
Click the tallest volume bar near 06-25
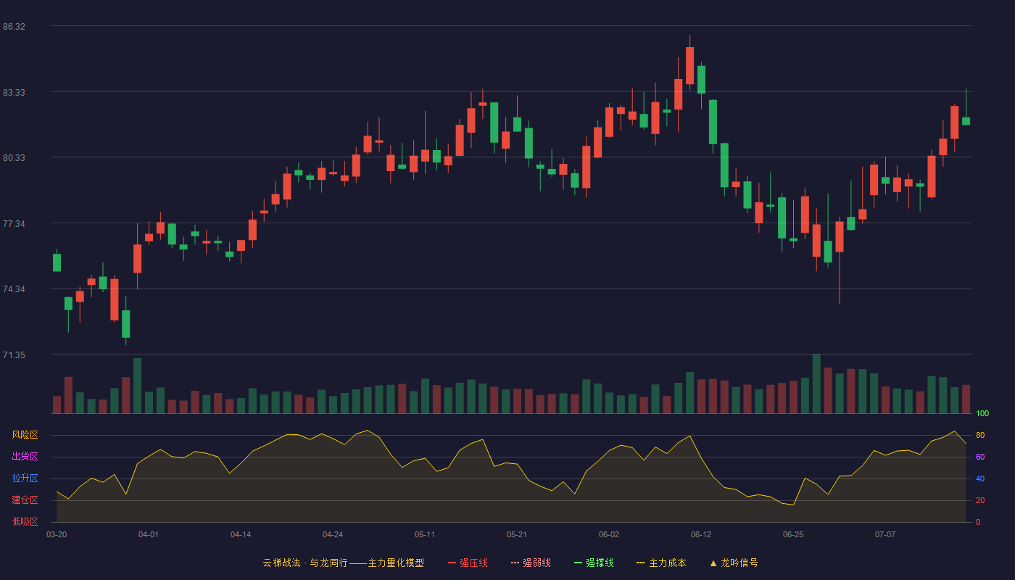[x=816, y=384]
